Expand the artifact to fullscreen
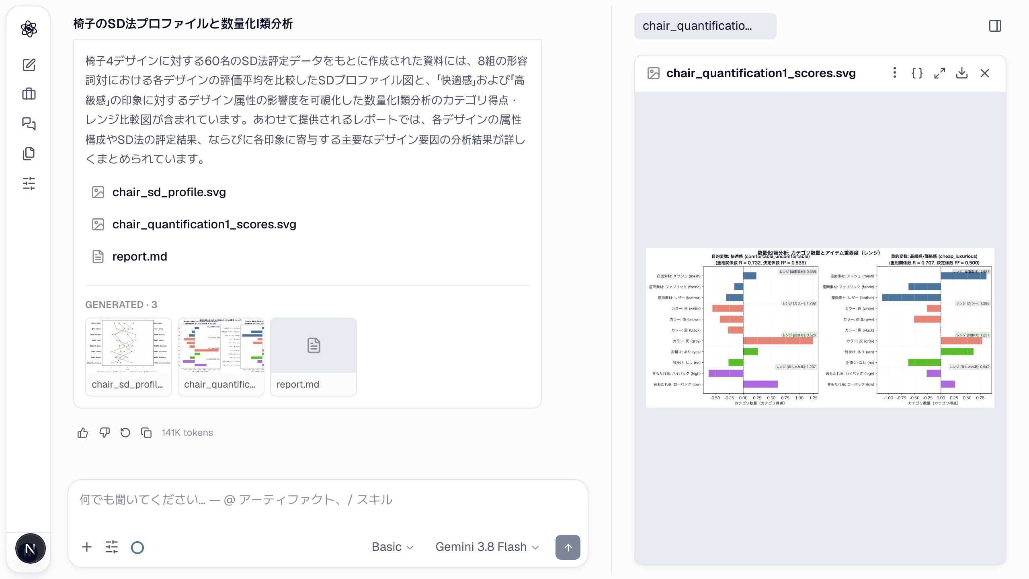Image resolution: width=1029 pixels, height=579 pixels. tap(940, 73)
